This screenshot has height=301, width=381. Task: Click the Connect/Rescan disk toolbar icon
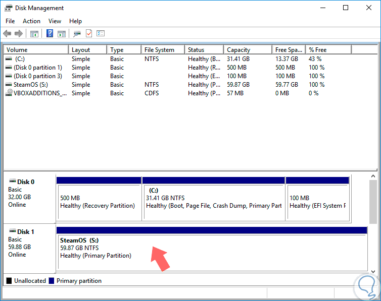click(77, 34)
